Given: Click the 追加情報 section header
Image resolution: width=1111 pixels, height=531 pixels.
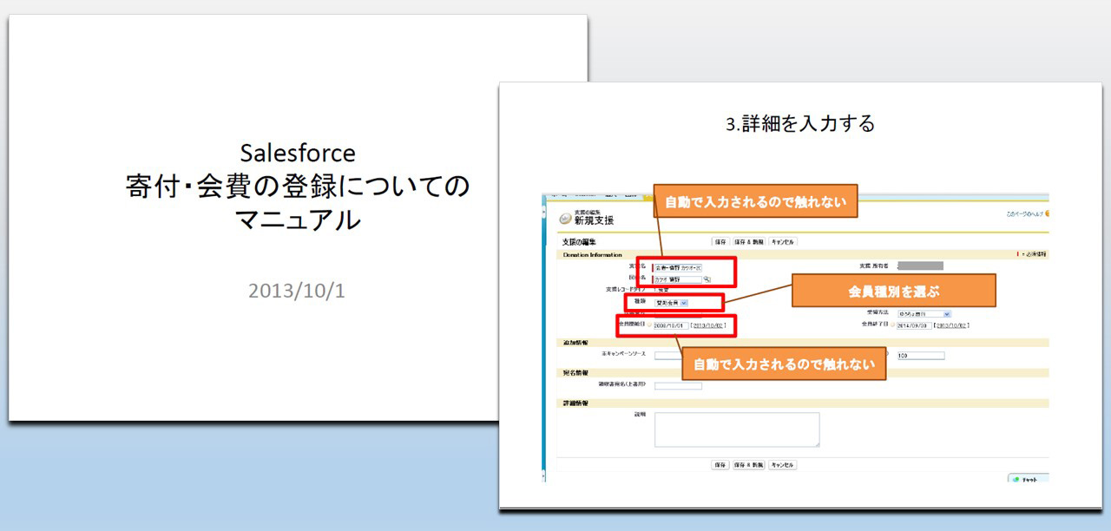Looking at the screenshot, I should pos(802,343).
